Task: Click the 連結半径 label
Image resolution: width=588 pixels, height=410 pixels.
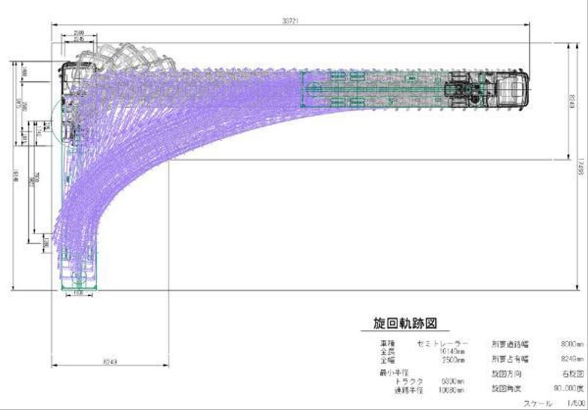Action: (x=409, y=390)
